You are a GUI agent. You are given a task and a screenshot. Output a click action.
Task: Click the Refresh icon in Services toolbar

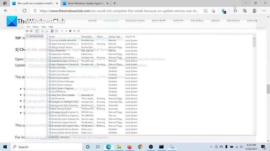click(x=42, y=31)
